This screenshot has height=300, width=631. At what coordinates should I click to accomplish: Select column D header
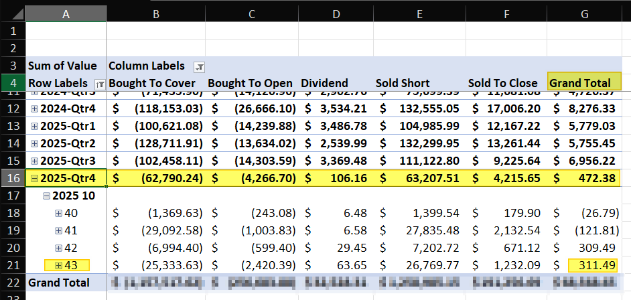click(335, 13)
